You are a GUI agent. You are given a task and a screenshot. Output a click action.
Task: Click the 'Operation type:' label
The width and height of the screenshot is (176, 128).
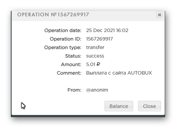[x=63, y=47]
